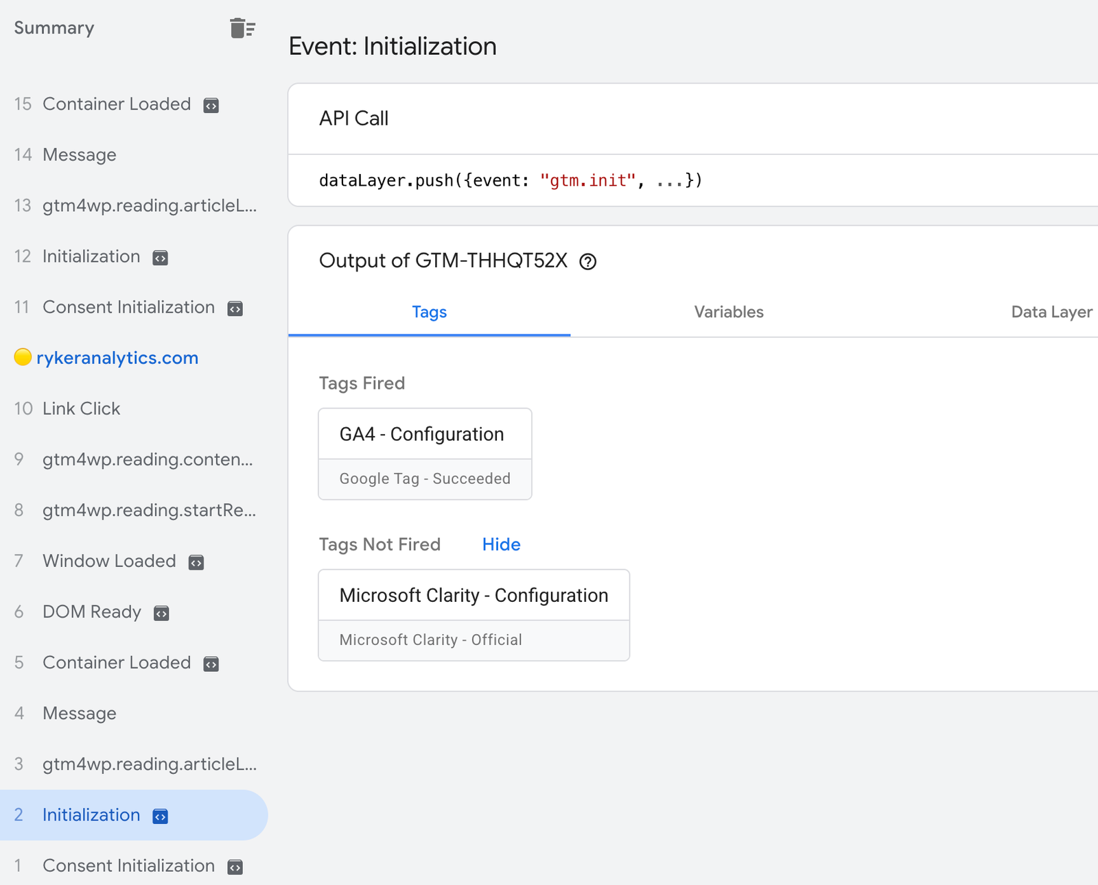Click code icon beside event 2 Initialization
Viewport: 1098px width, 885px height.
[160, 816]
